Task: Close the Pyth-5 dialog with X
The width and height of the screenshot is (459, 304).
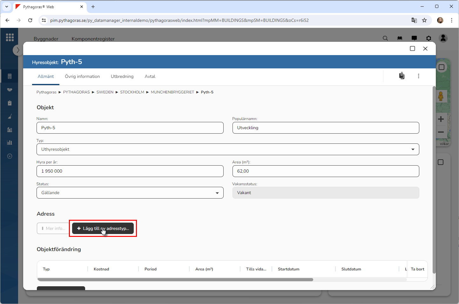Action: 425,48
